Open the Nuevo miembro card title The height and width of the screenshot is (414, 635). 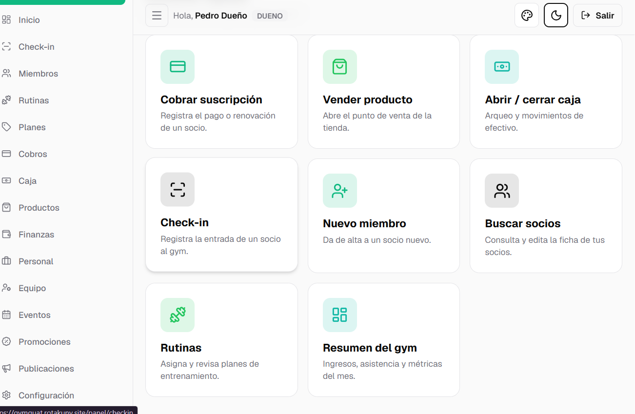tap(364, 223)
